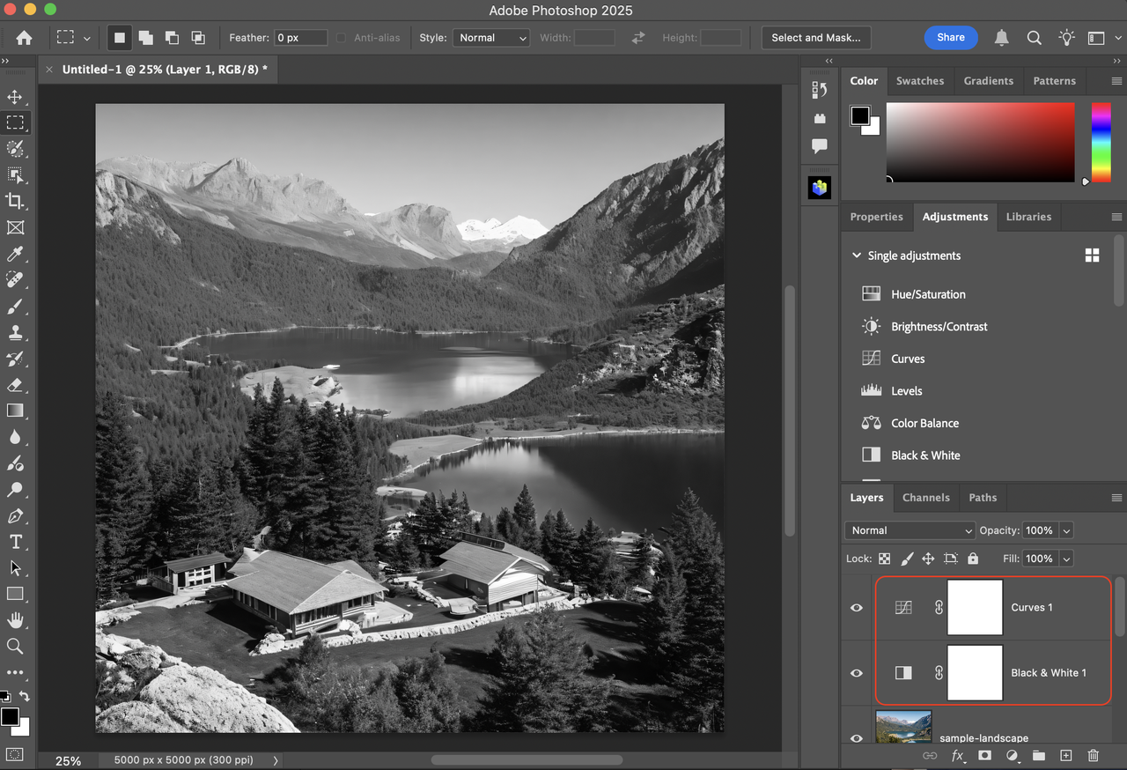
Task: Select the Object Selection tool
Action: [x=15, y=175]
